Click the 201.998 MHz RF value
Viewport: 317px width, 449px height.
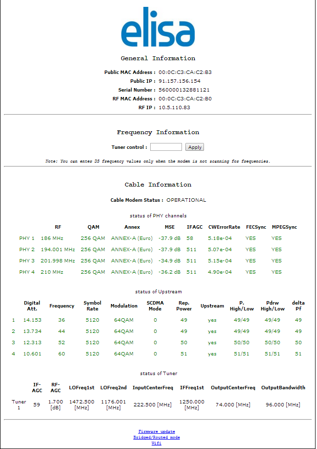point(58,260)
